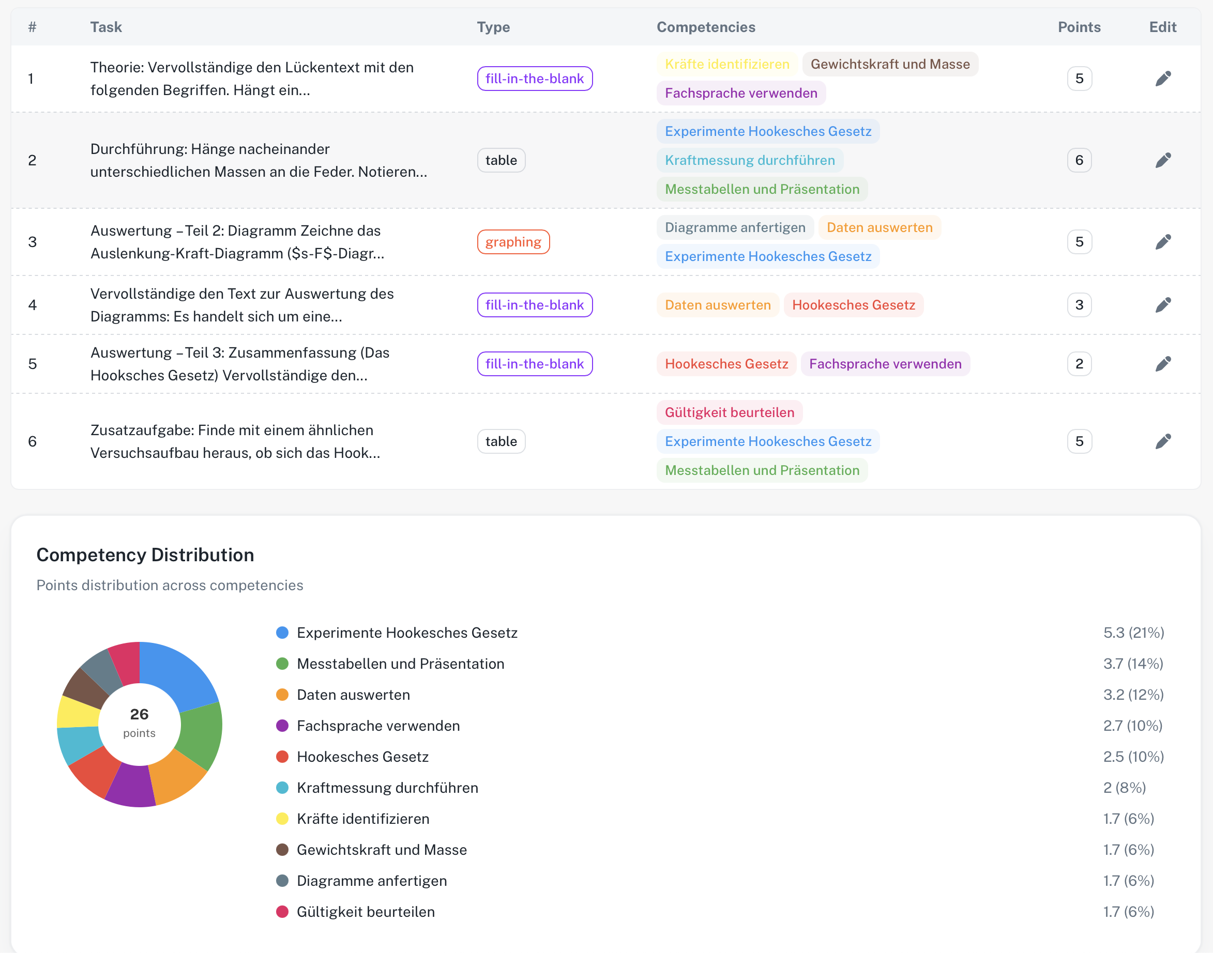Click the points box for task 4

click(1079, 304)
